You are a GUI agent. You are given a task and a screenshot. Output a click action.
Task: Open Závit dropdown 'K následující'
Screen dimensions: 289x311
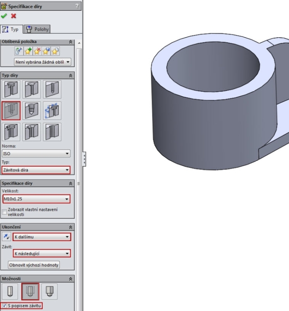(42, 253)
